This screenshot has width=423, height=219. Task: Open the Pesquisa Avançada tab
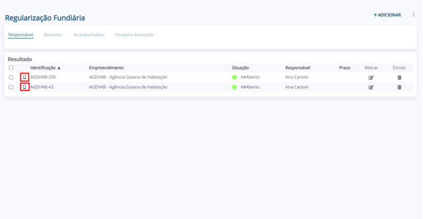coord(134,35)
